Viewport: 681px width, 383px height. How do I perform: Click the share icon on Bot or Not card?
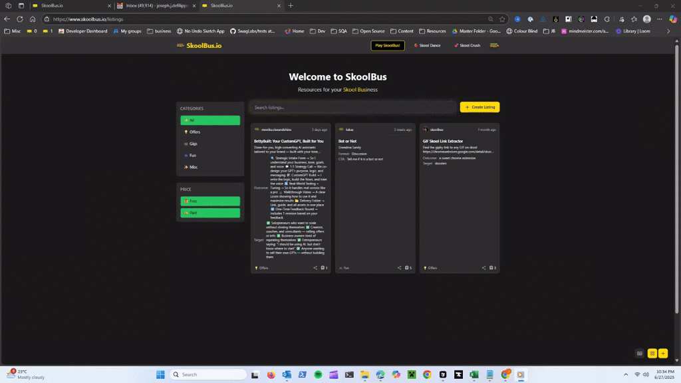pos(400,268)
